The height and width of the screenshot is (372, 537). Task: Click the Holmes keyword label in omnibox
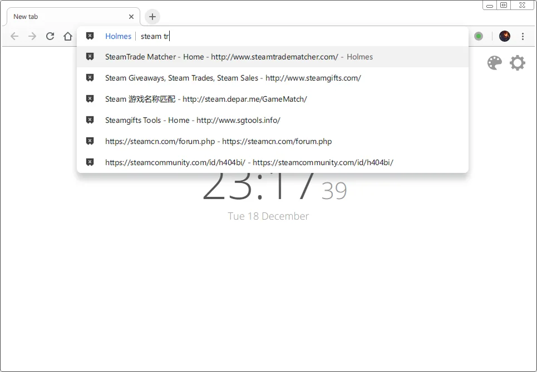point(118,36)
